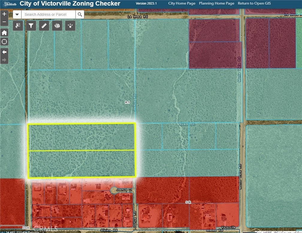Click the search magnifier button

click(80, 14)
